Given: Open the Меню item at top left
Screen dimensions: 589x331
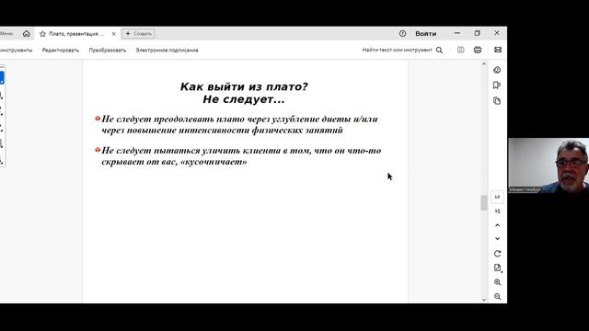Looking at the screenshot, I should (x=6, y=34).
